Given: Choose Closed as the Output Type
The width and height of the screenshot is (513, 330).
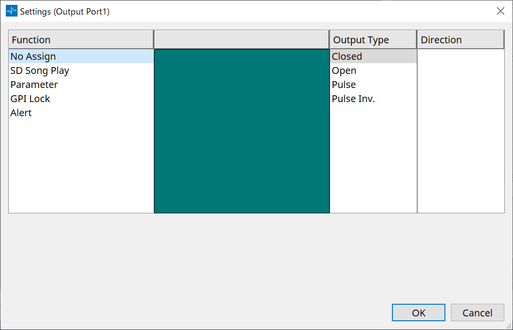Looking at the screenshot, I should 347,56.
